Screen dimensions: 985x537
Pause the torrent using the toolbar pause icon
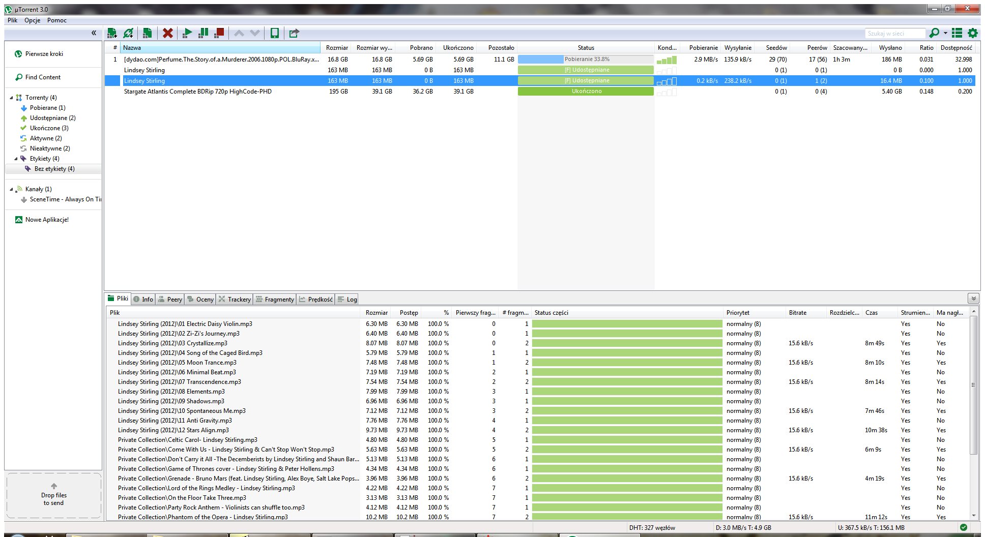coord(203,33)
